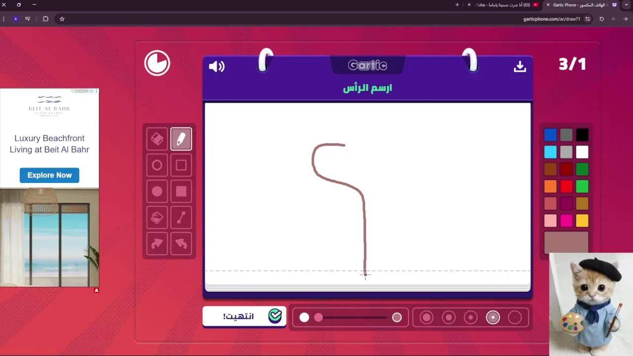Choose the blue color swatch

point(550,134)
